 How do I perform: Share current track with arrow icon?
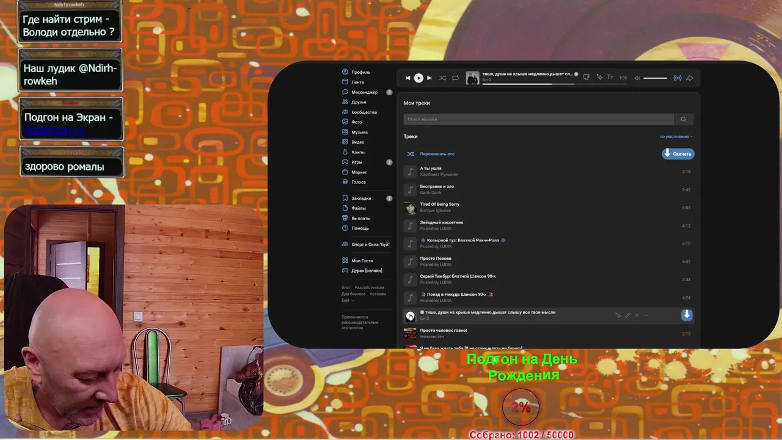coord(689,78)
